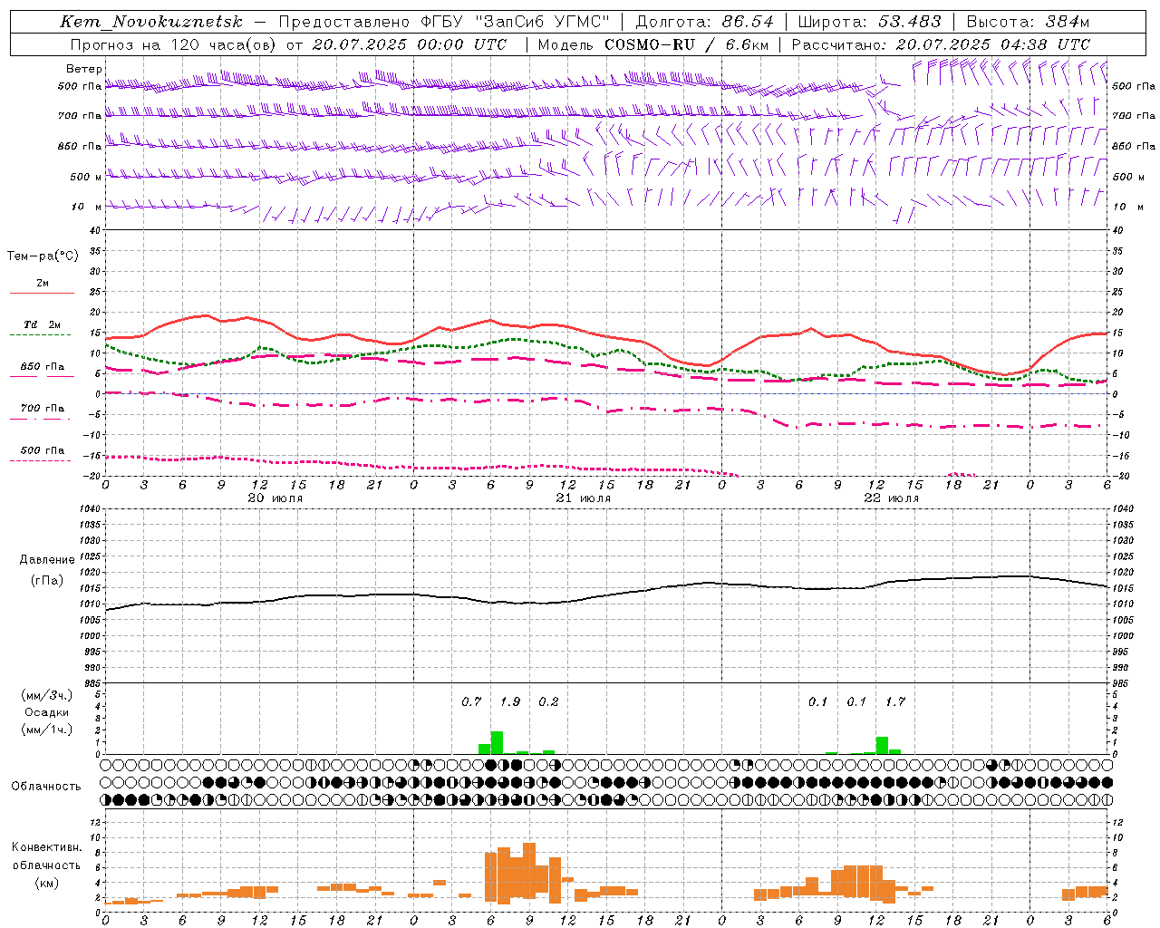This screenshot has width=1160, height=928.
Task: Click the Широта: 53.483 value
Action: [x=870, y=22]
